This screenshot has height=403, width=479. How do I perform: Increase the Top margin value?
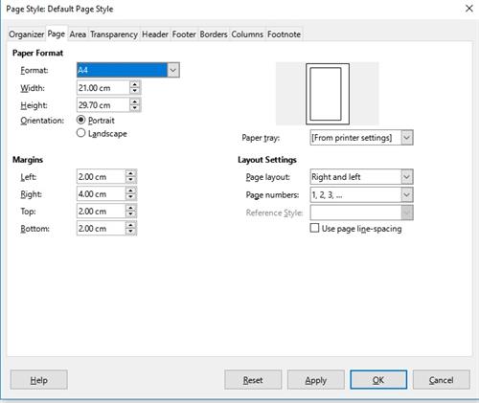[x=130, y=208]
